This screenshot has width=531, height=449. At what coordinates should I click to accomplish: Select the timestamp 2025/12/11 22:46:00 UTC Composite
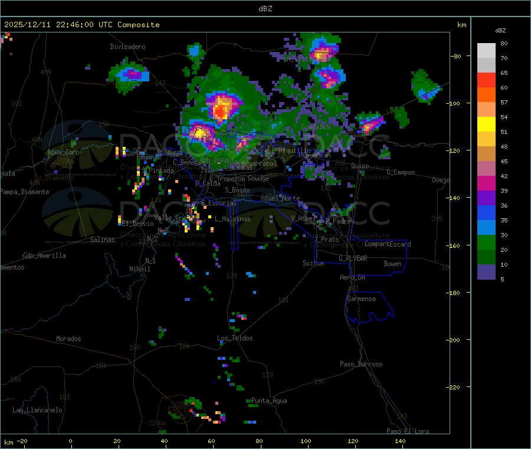point(81,25)
